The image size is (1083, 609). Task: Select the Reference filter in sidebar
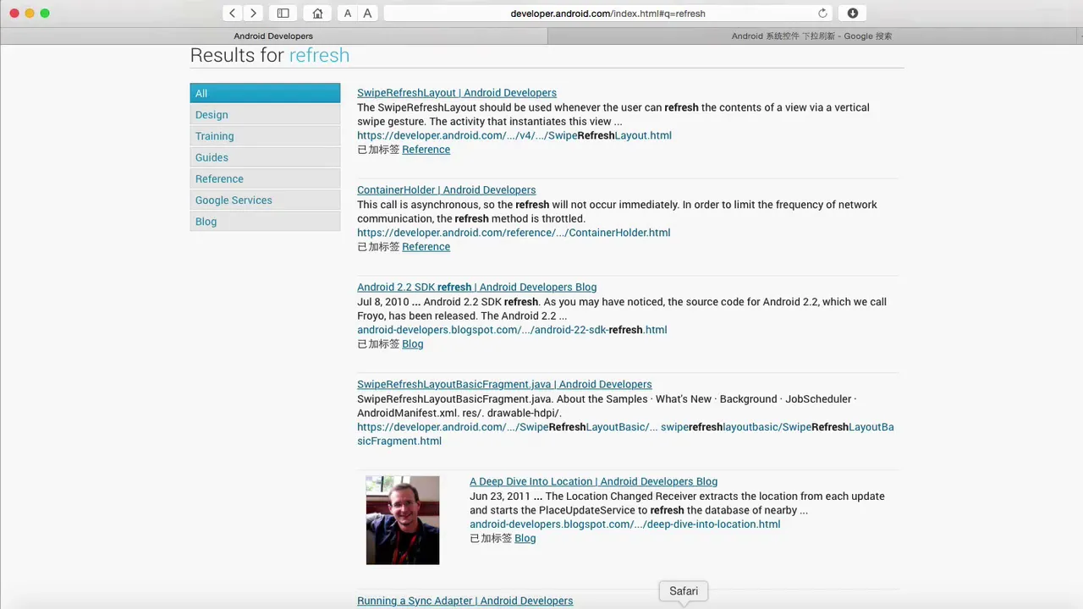tap(265, 178)
